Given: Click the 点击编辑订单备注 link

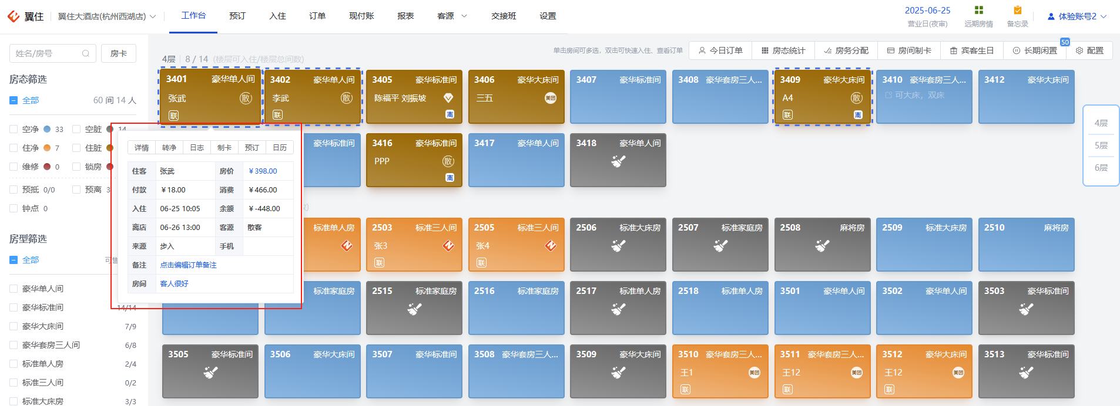Looking at the screenshot, I should coord(188,265).
